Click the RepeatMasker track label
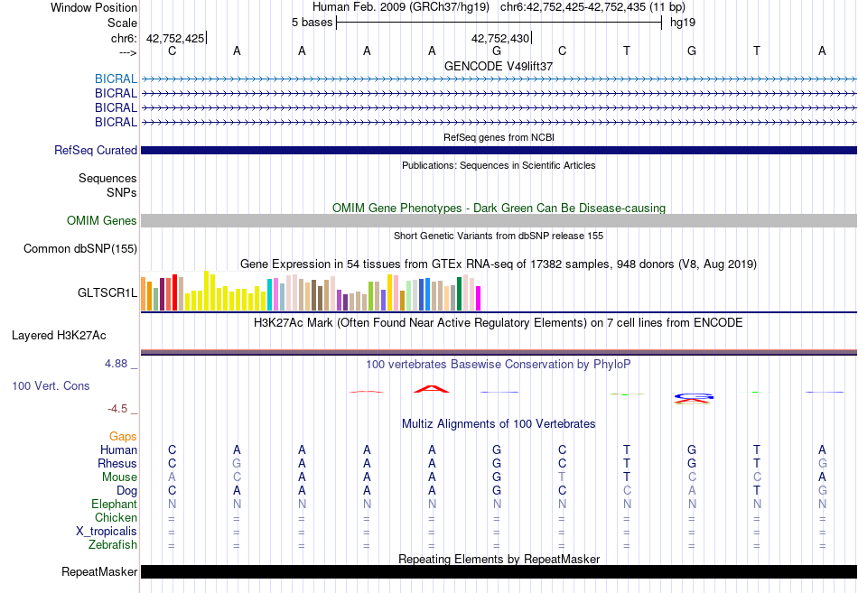This screenshot has height=593, width=858. (x=99, y=571)
